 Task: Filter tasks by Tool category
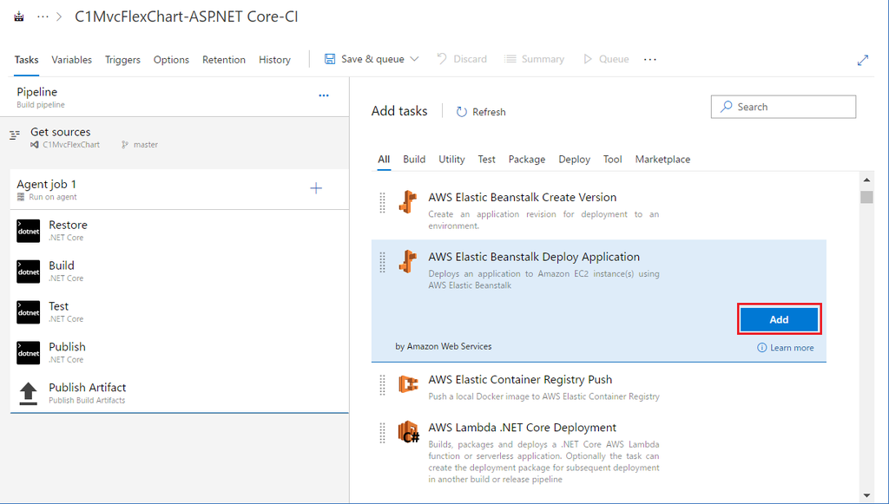[x=612, y=159]
